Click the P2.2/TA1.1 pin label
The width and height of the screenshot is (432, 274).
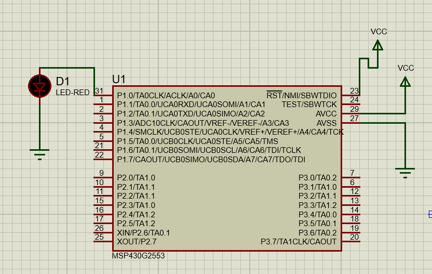pyautogui.click(x=136, y=196)
